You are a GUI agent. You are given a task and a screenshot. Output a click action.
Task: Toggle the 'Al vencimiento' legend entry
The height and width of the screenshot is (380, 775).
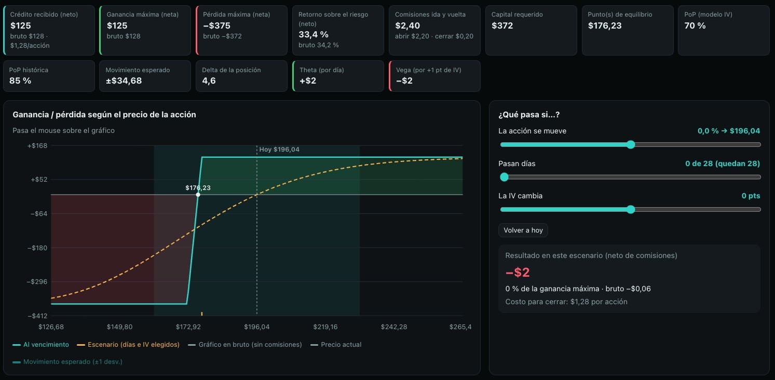pos(40,345)
